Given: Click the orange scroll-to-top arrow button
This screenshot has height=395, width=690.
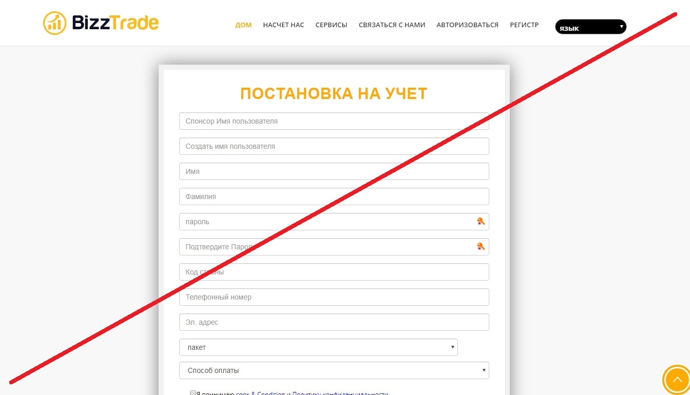Looking at the screenshot, I should coord(676,380).
